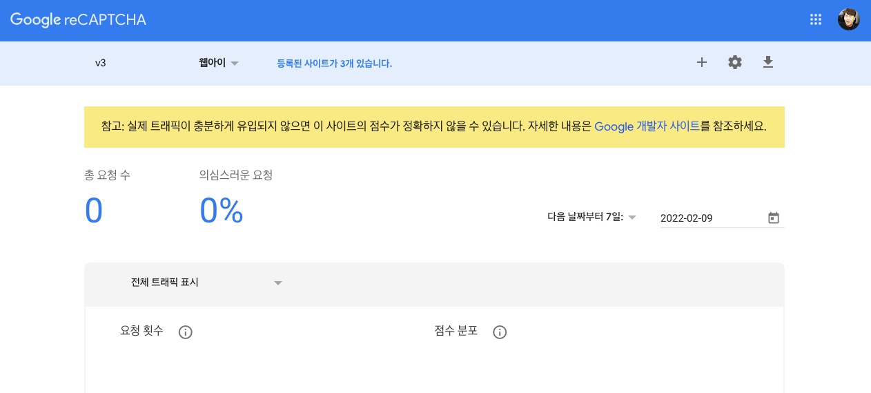Viewport: 871px width, 393px height.
Task: Click the 요청 횟수 heading
Action: click(142, 331)
